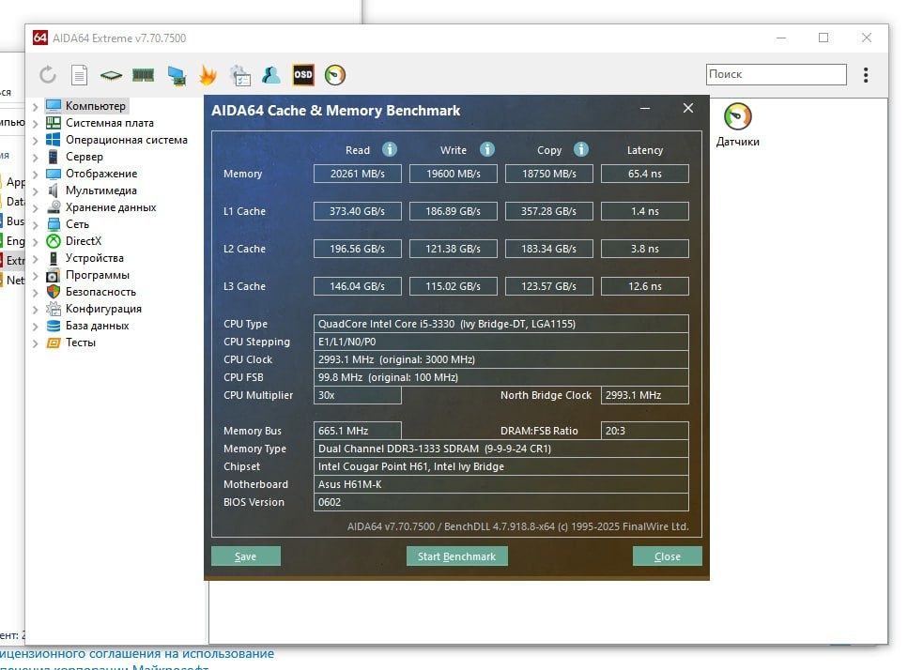The width and height of the screenshot is (908, 670).
Task: Select Сеть in the tree
Action: click(77, 224)
